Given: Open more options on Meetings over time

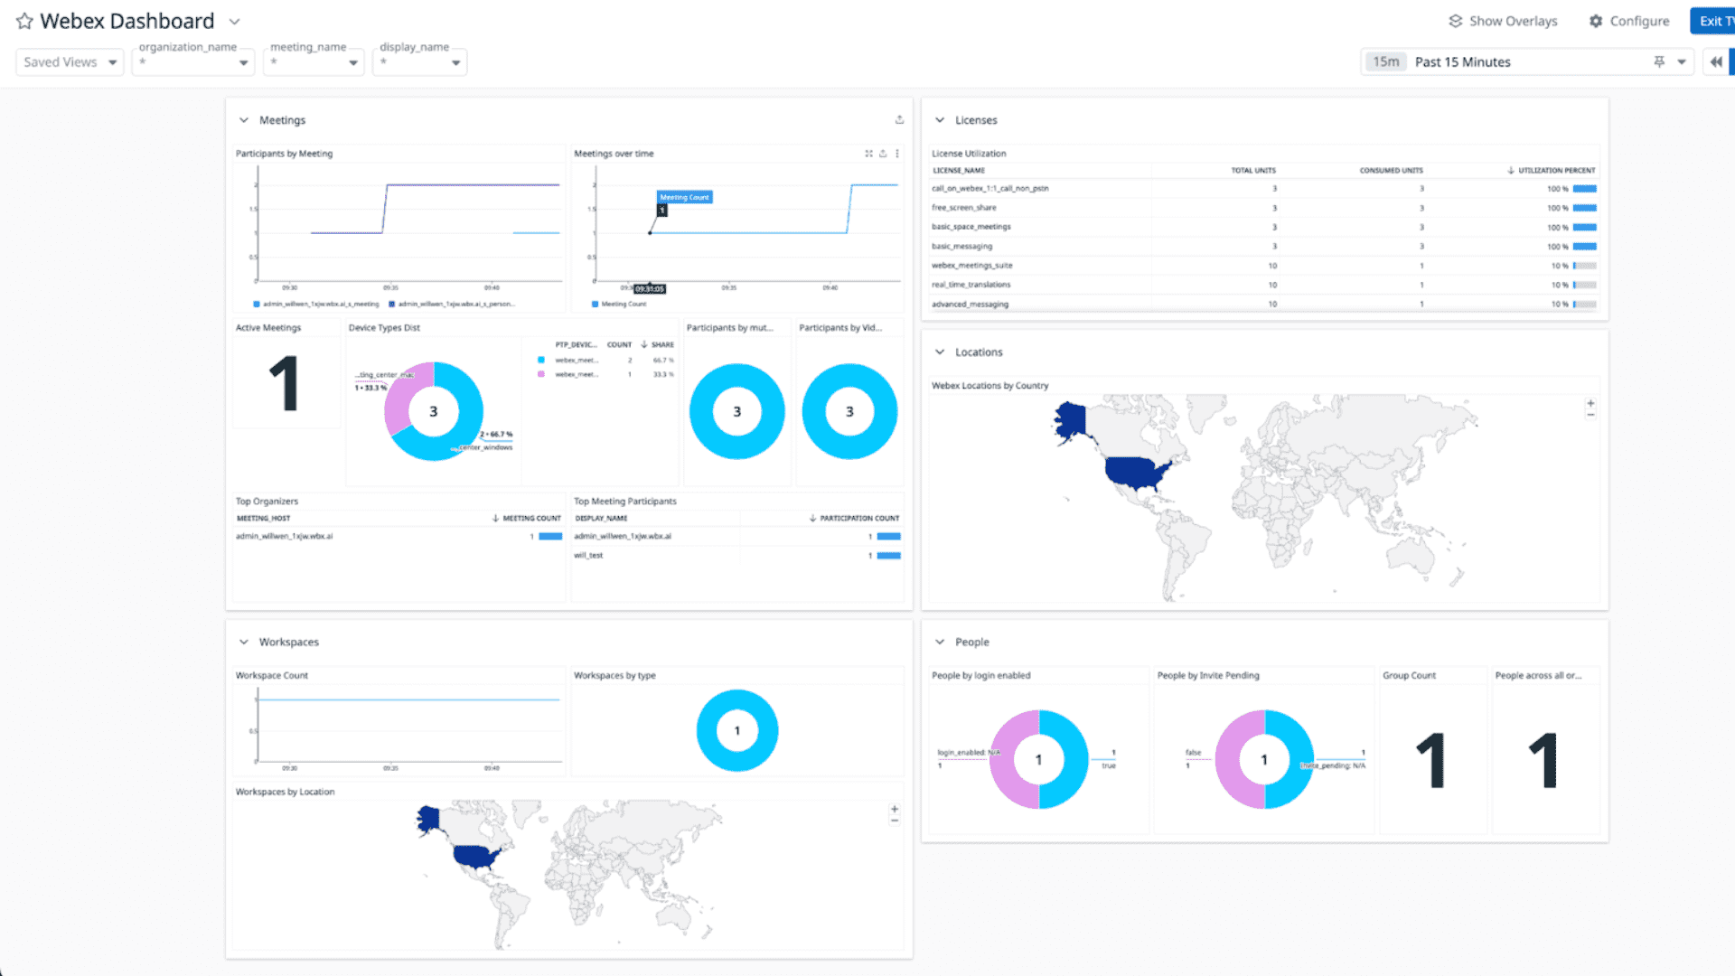Looking at the screenshot, I should pyautogui.click(x=897, y=154).
